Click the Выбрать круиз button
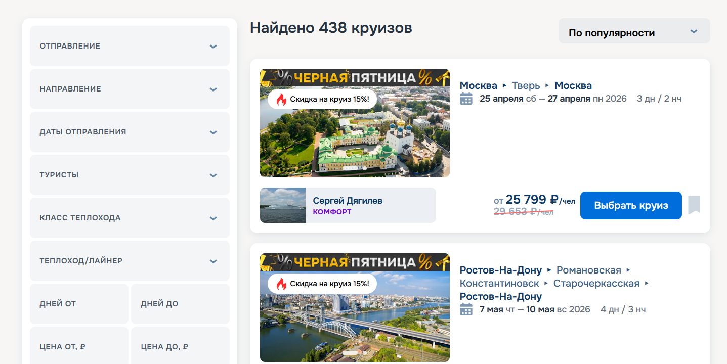Image resolution: width=727 pixels, height=364 pixels. [x=631, y=206]
